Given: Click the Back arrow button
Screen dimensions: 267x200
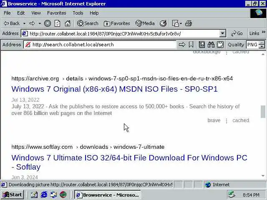Looking at the screenshot, I should coord(12,23).
